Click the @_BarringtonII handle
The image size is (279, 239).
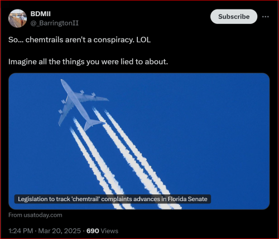click(55, 23)
